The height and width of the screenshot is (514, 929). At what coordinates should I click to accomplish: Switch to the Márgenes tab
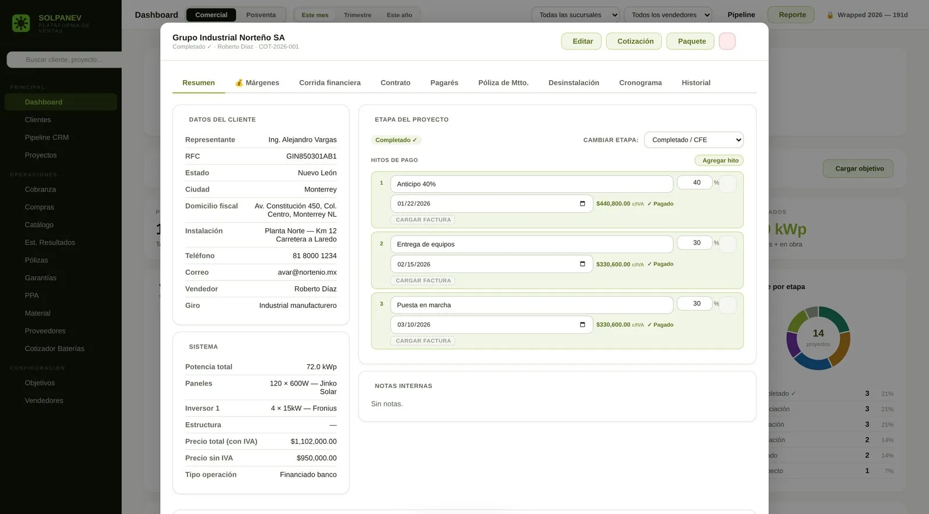[x=257, y=83]
